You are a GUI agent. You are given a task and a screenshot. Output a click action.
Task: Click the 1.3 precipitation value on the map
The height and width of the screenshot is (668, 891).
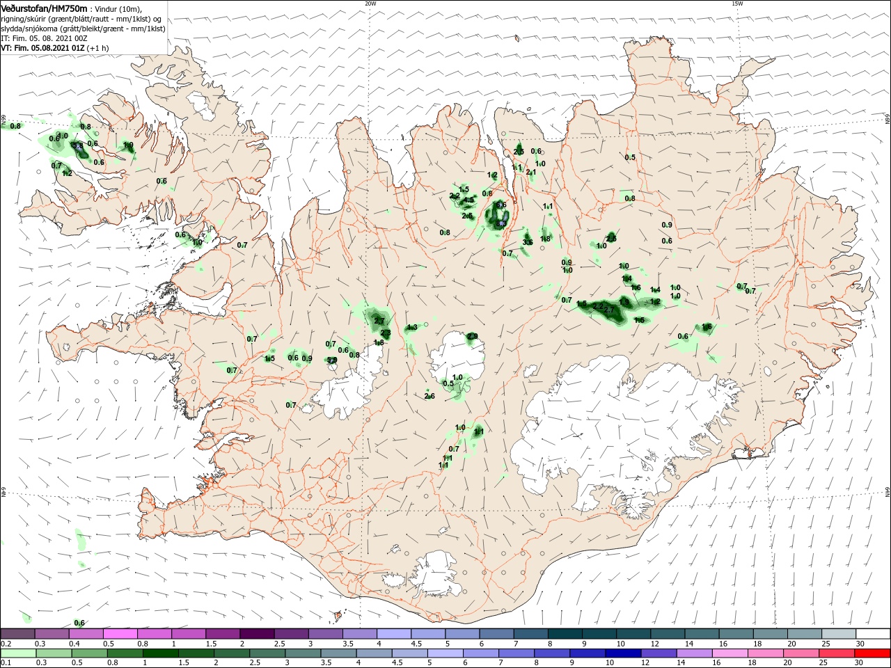[x=412, y=327]
